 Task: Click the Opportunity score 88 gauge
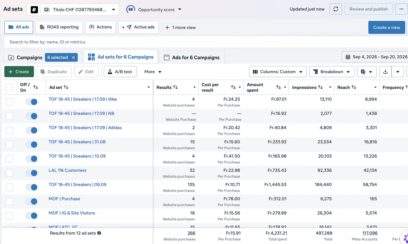coord(131,9)
